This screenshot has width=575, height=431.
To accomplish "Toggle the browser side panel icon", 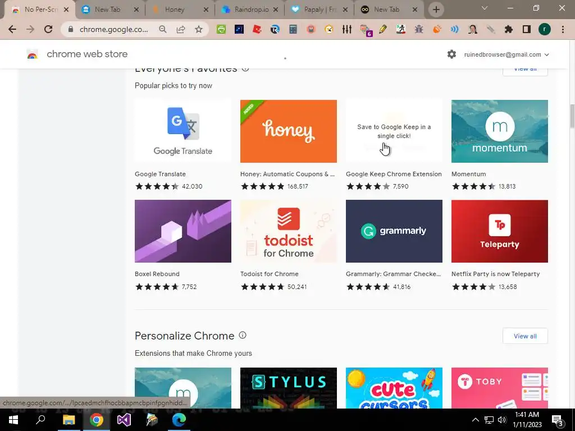I will pos(527,29).
